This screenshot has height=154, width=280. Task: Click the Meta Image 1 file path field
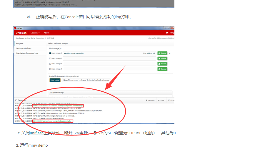(x=109, y=53)
